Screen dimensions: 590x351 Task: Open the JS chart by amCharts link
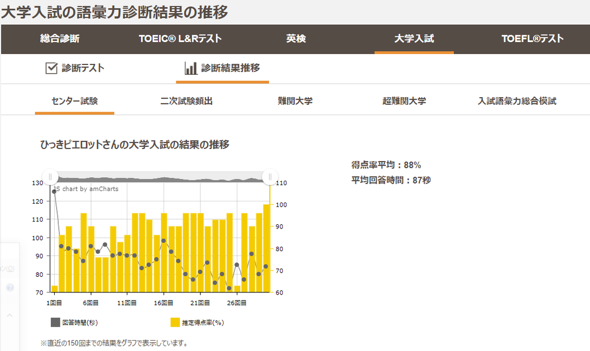[86, 189]
